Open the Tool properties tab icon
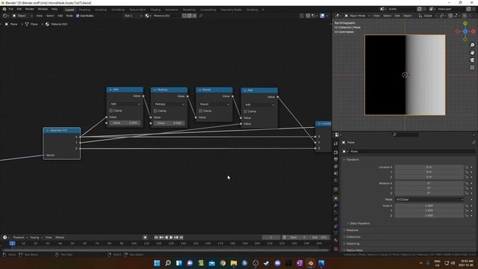The width and height of the screenshot is (478, 269). click(336, 143)
